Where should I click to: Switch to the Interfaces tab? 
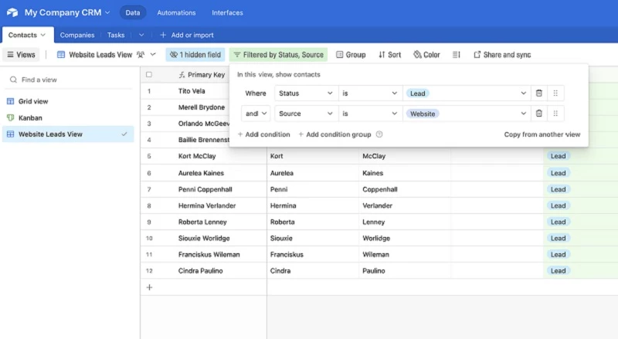227,12
